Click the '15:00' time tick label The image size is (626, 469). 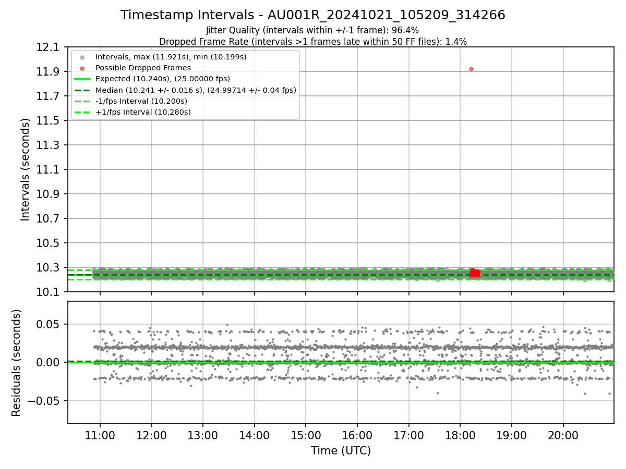[x=306, y=435]
